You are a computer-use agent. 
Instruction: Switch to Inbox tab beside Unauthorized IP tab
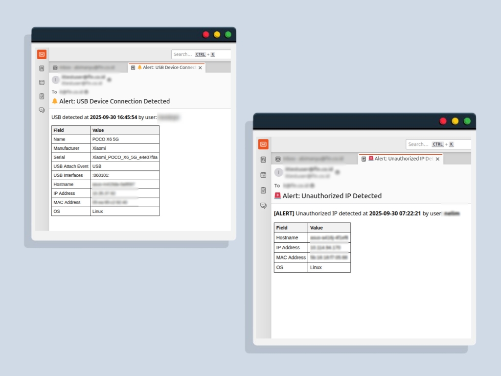[x=313, y=159]
